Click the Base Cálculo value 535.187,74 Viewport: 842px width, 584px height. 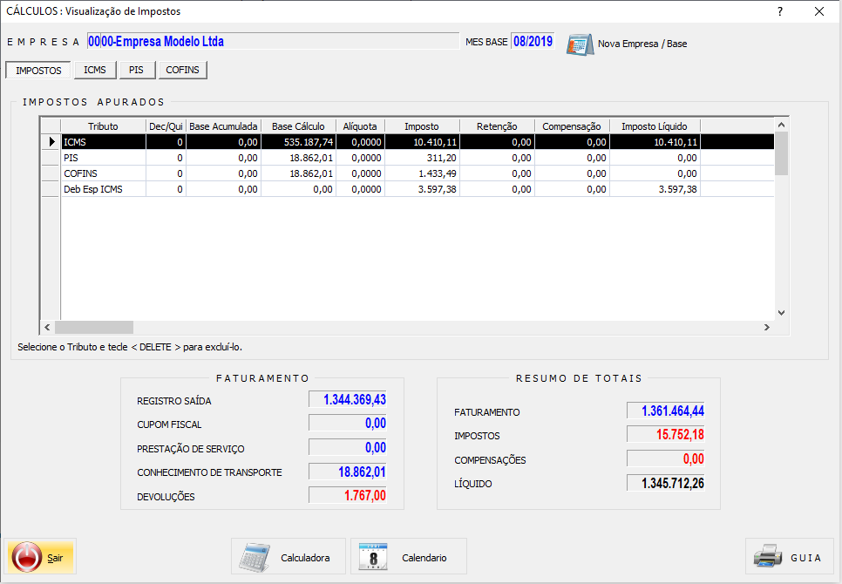coord(299,142)
